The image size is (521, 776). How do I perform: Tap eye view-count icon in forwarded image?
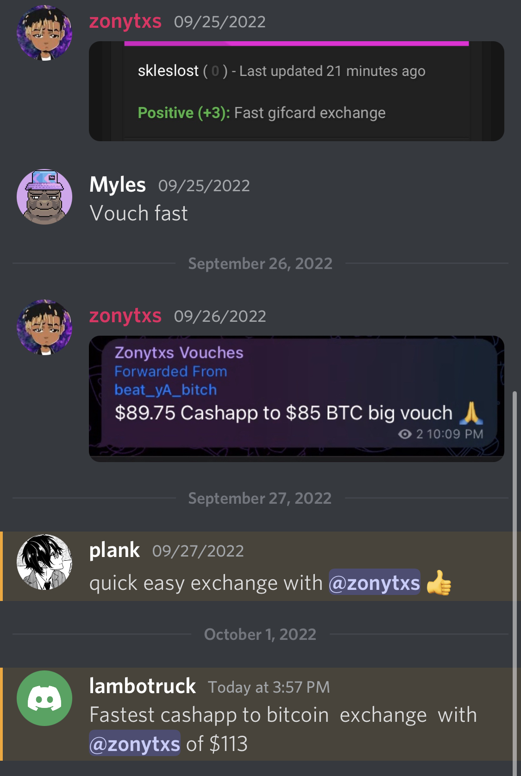[x=405, y=434]
